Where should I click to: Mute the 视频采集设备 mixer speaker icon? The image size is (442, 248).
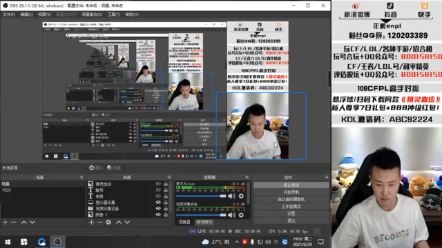click(x=232, y=215)
